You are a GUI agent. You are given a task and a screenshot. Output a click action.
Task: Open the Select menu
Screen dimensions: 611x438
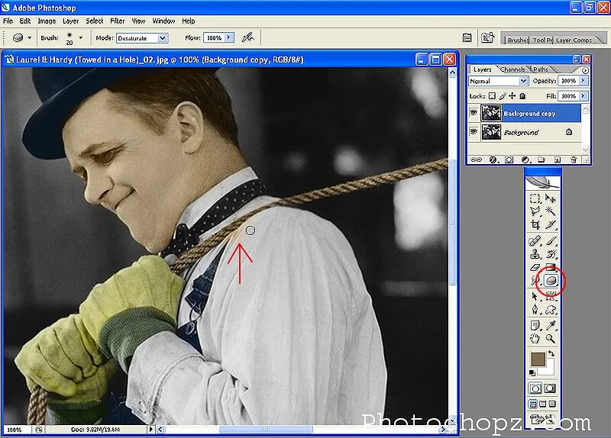95,21
